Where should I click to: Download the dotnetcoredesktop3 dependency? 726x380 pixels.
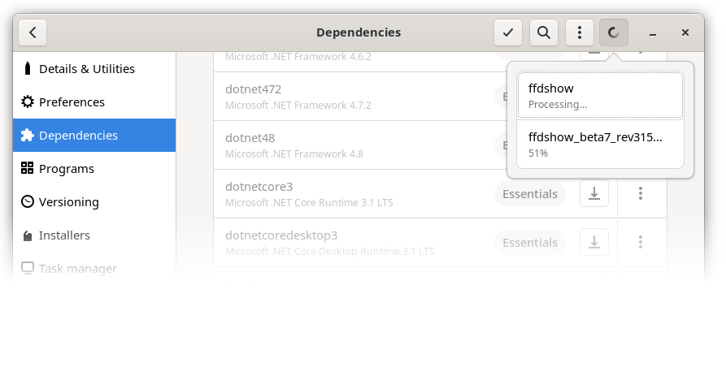tap(594, 242)
